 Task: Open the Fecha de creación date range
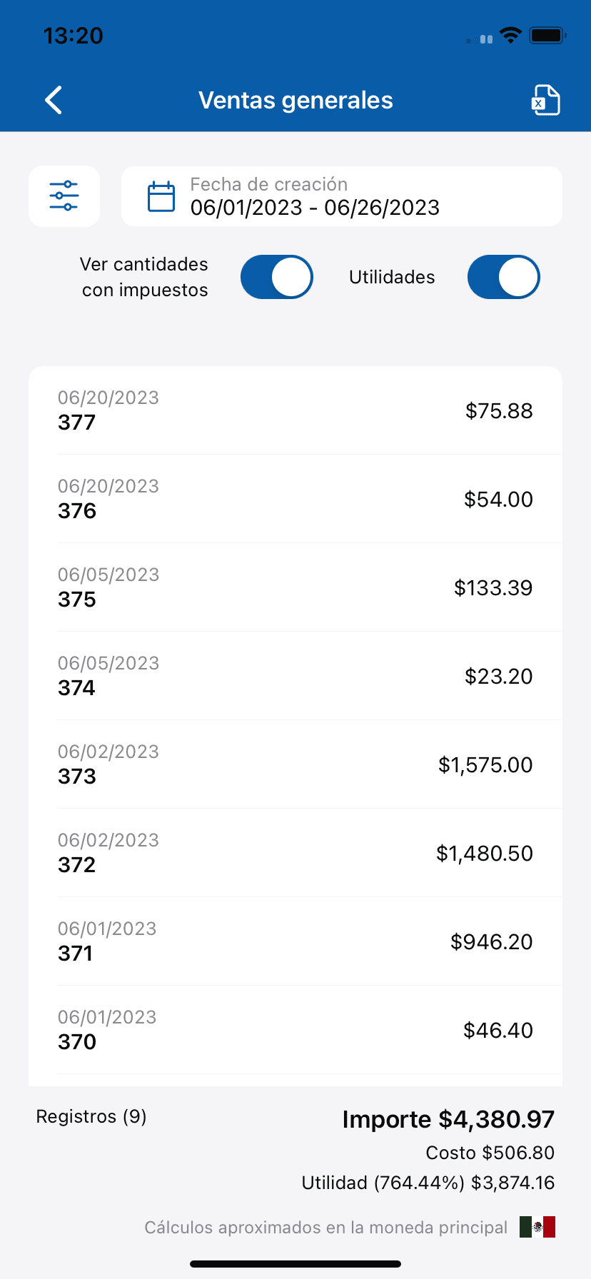coord(341,196)
